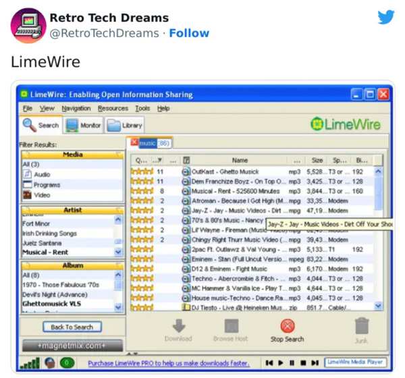
Task: Select Juelz Santana artist filter
Action: pyautogui.click(x=42, y=243)
